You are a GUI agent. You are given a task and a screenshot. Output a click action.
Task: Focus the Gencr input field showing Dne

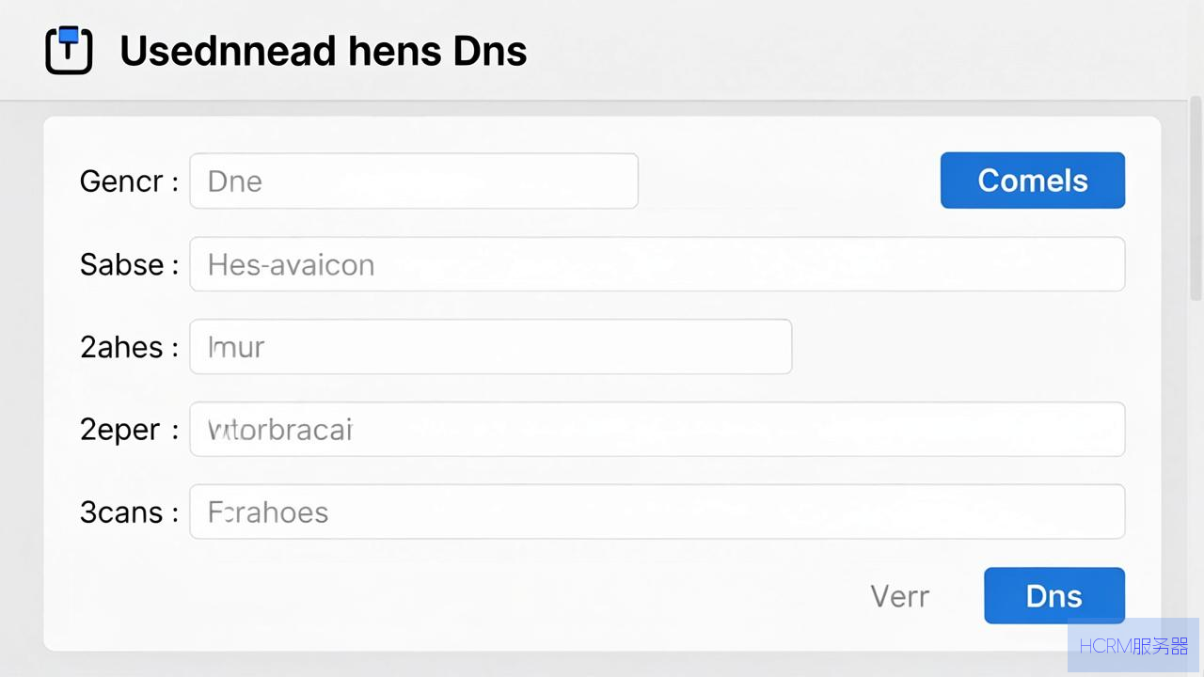(414, 181)
